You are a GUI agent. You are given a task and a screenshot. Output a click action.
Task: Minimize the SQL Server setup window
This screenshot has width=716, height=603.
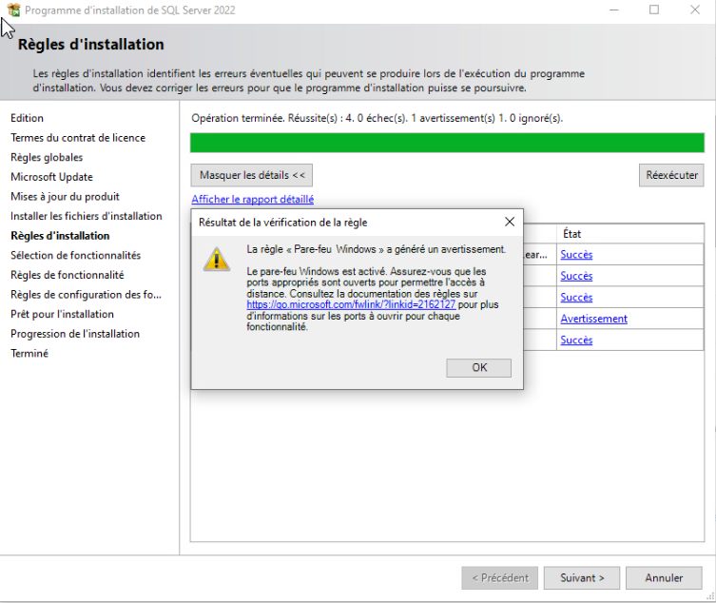click(x=614, y=10)
